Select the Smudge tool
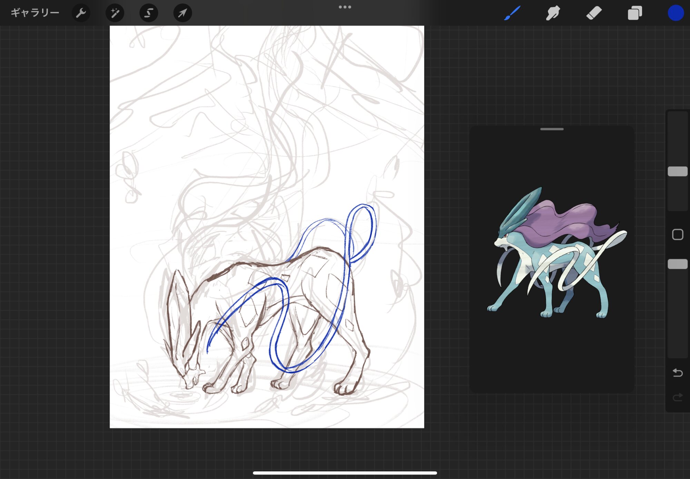This screenshot has width=690, height=479. click(x=553, y=13)
